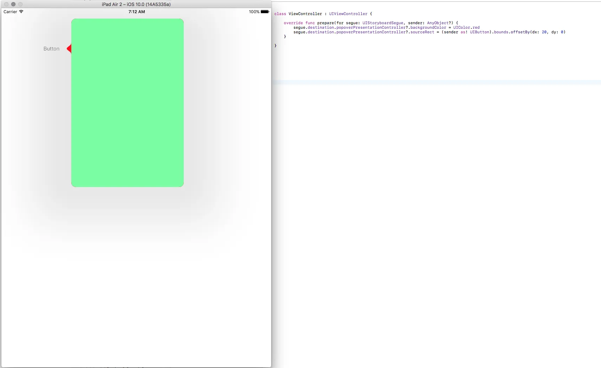Click 'UIStoryboardSegue' type in code
The image size is (601, 368).
(383, 23)
